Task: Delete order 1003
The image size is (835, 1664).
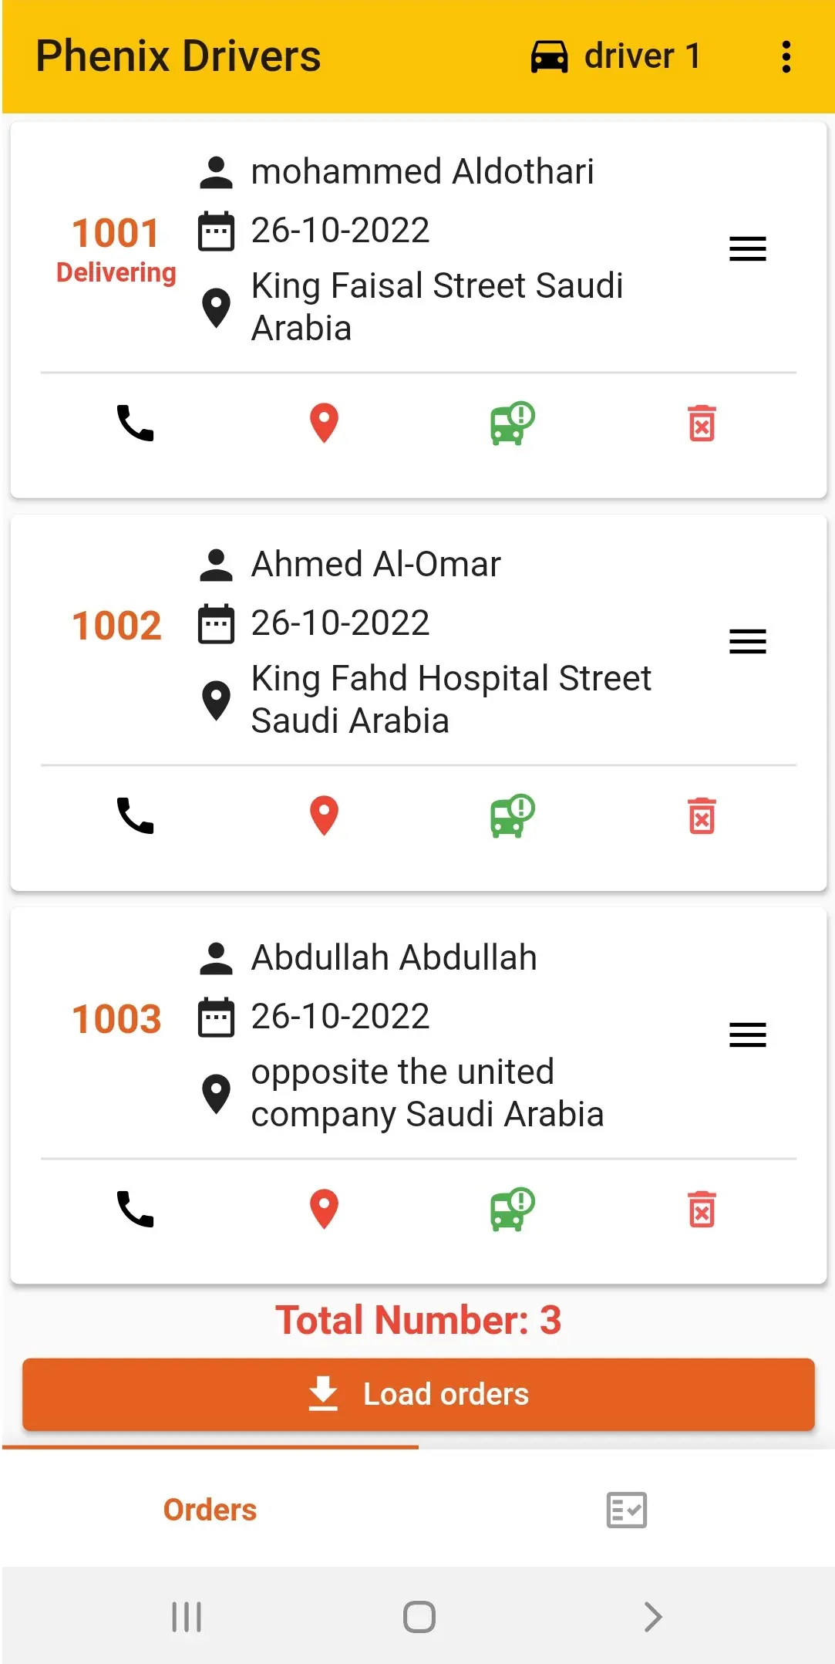Action: click(702, 1209)
